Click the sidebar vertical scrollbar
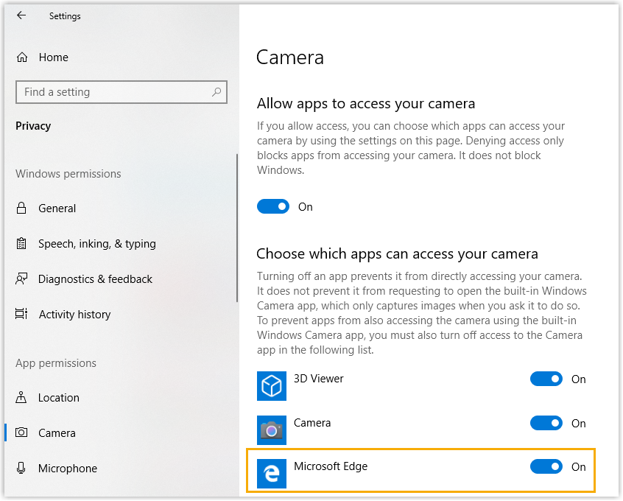Image resolution: width=623 pixels, height=501 pixels. (x=237, y=228)
